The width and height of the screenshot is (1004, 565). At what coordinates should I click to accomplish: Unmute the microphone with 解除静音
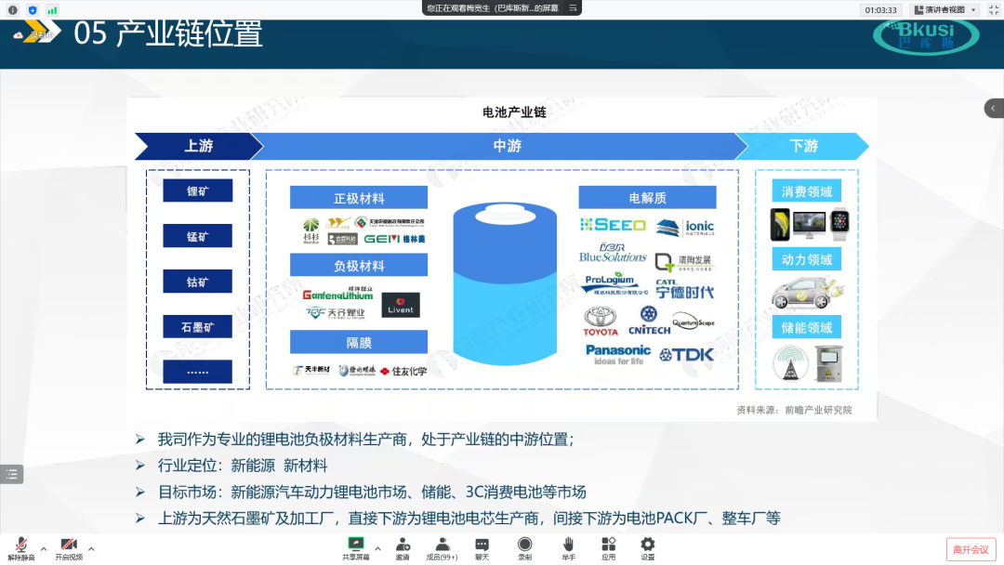click(21, 548)
